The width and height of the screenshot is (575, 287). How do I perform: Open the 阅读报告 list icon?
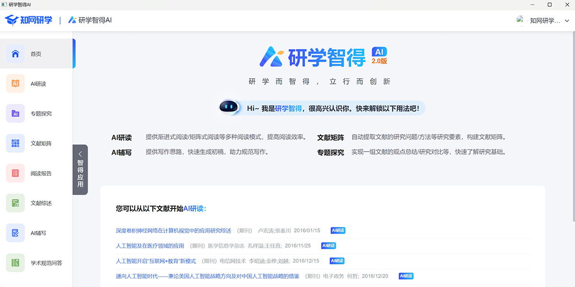(x=15, y=173)
